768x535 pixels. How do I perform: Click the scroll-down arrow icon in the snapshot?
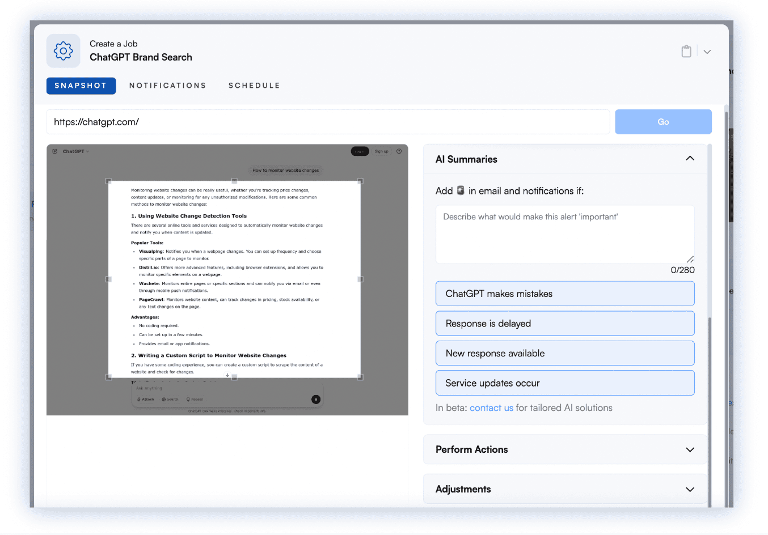tap(227, 375)
